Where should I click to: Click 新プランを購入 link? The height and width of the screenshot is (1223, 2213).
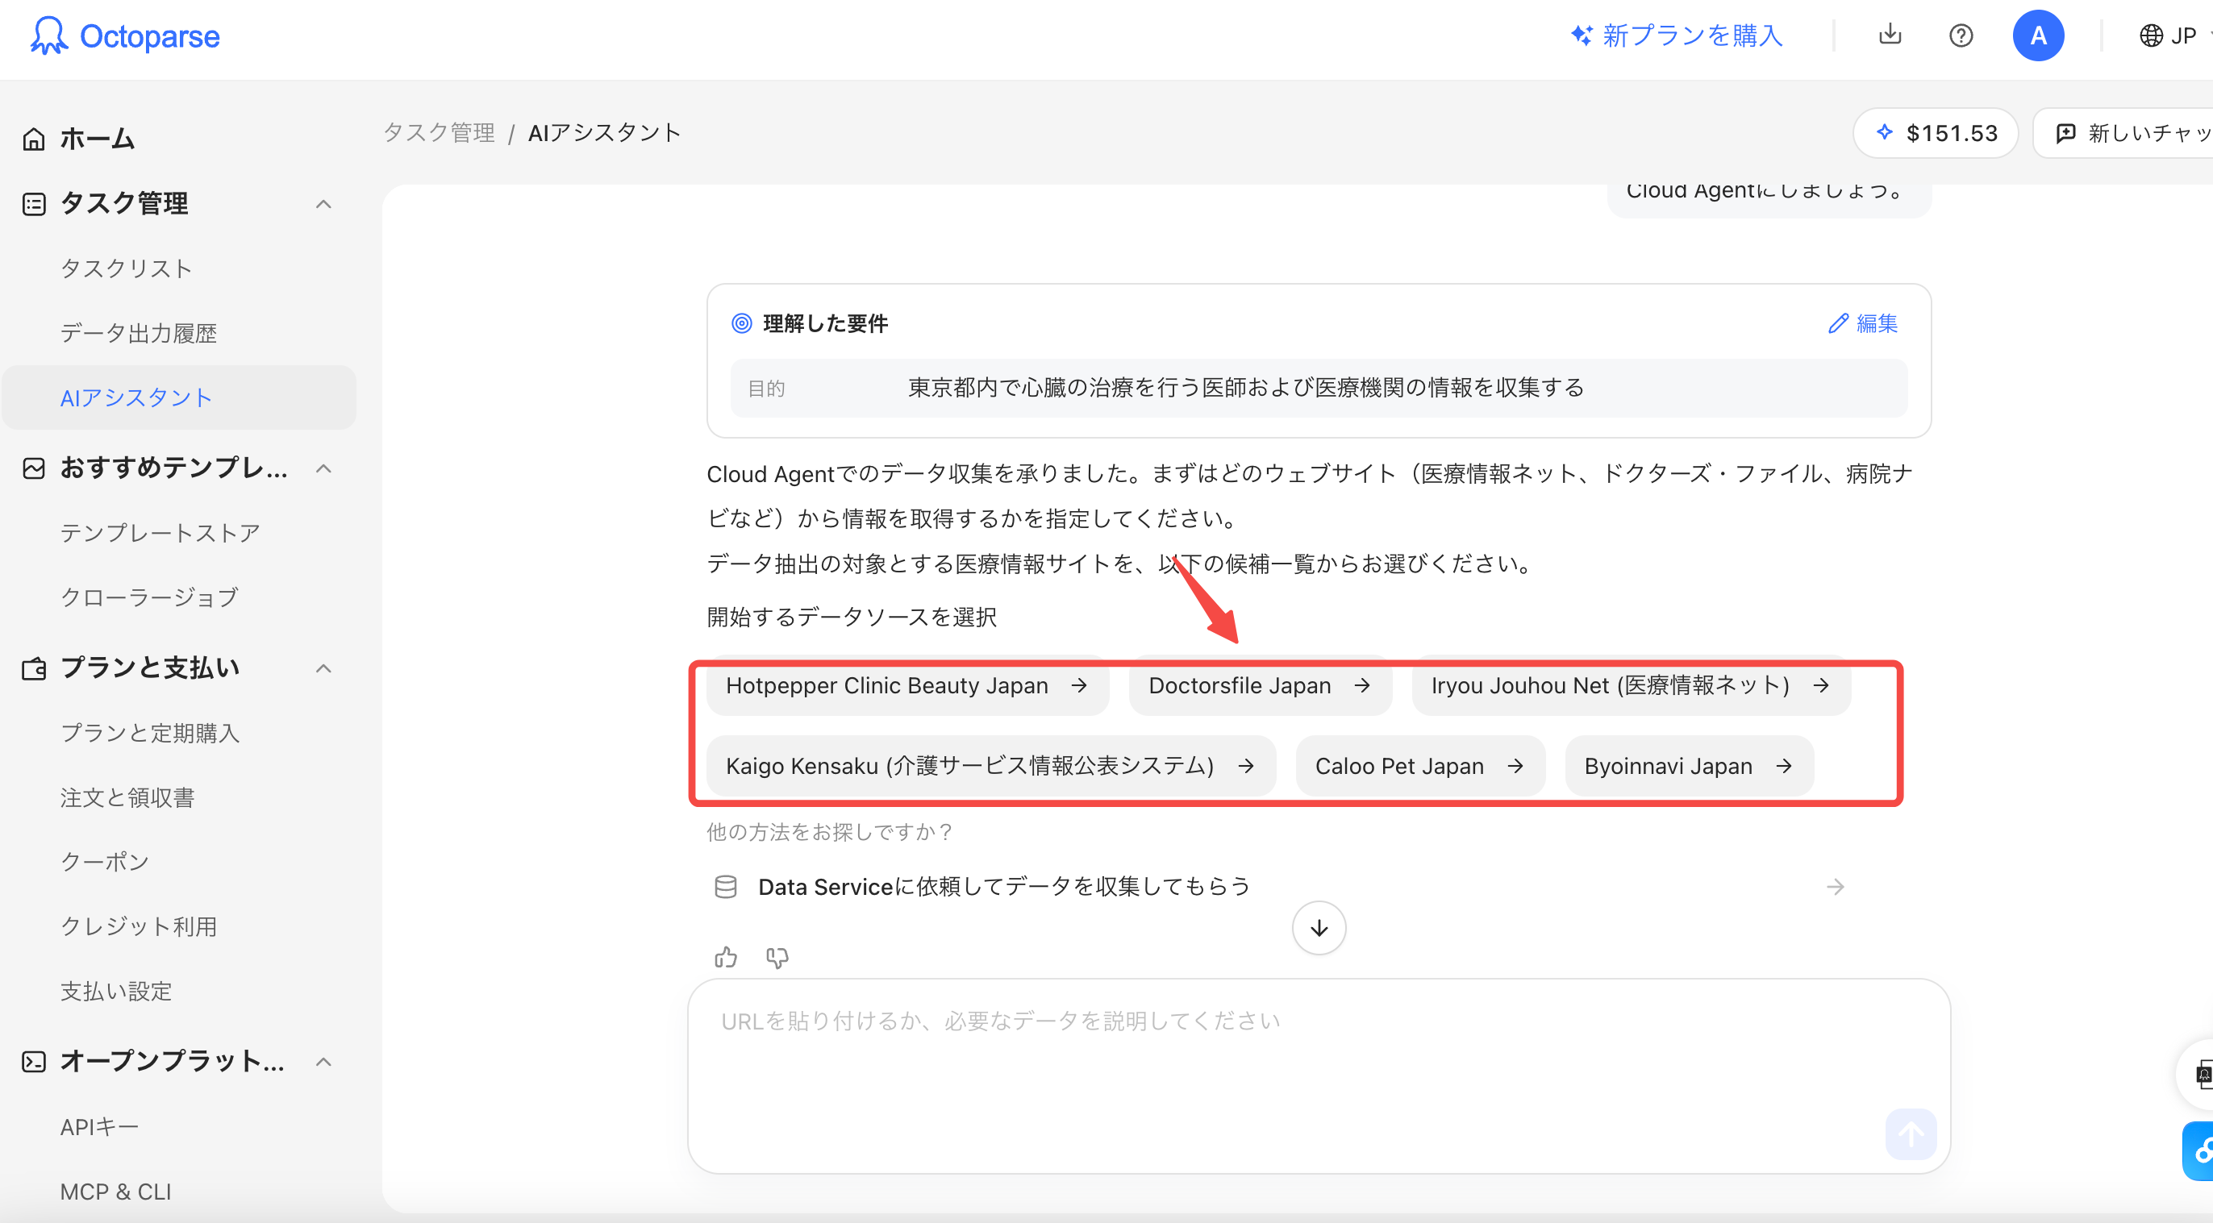[x=1676, y=35]
